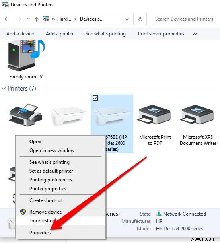Screen dimensions: 220x243
Task: Click the HP DeskJet 2600 series model text
Action: click(179, 229)
